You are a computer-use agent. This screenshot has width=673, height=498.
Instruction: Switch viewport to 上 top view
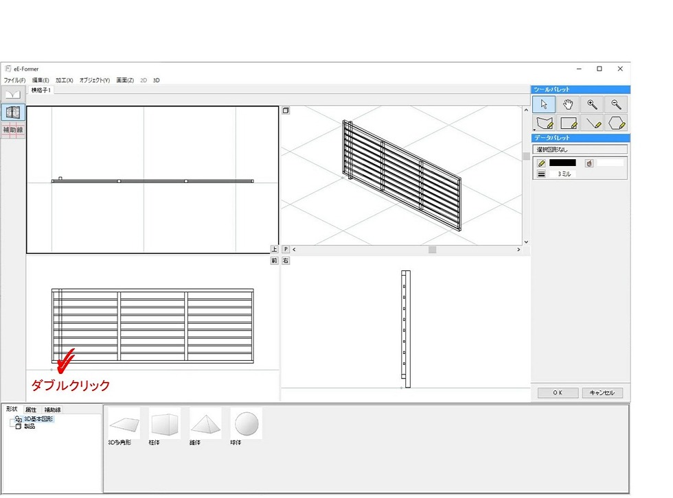[x=274, y=249]
